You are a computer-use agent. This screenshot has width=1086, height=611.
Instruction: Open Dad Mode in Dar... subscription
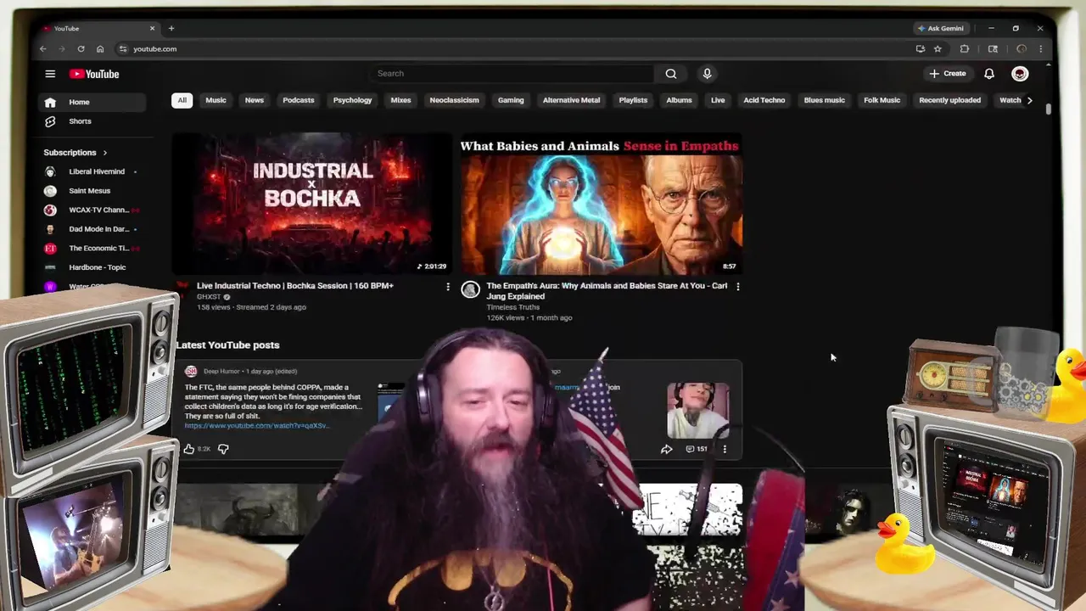point(94,229)
